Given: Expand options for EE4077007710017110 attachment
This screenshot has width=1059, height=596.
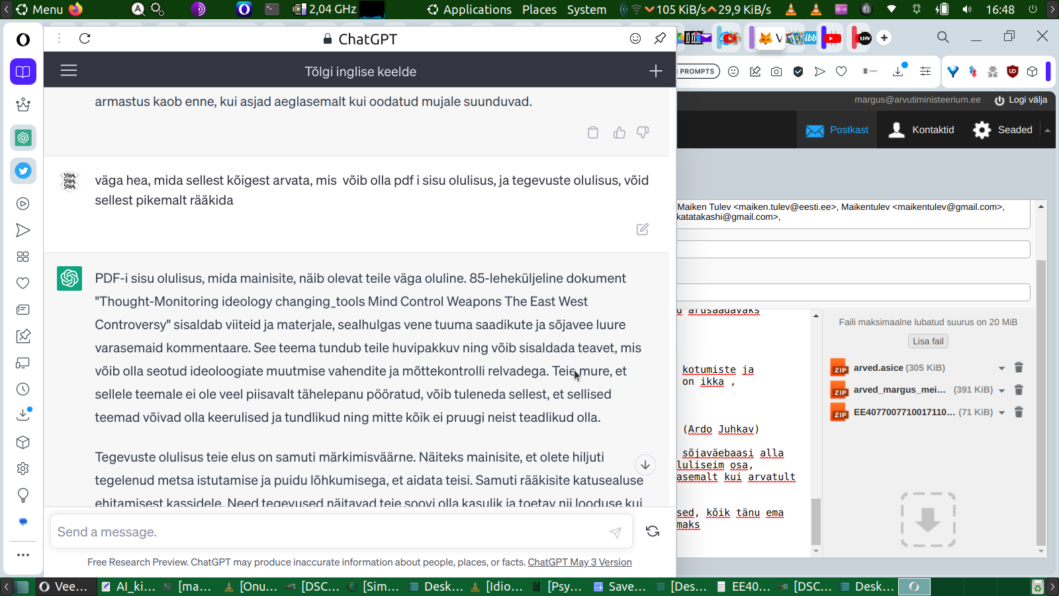Looking at the screenshot, I should (x=1001, y=413).
